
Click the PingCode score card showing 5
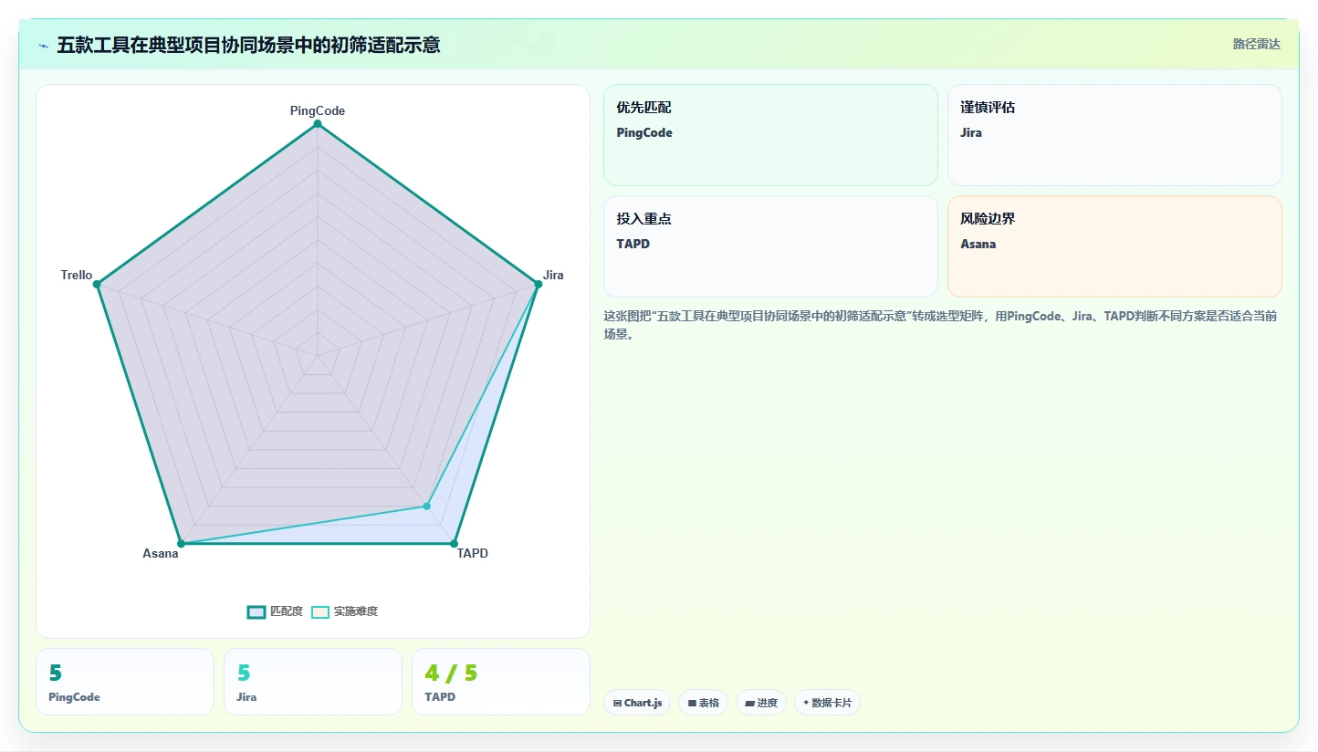pos(125,682)
